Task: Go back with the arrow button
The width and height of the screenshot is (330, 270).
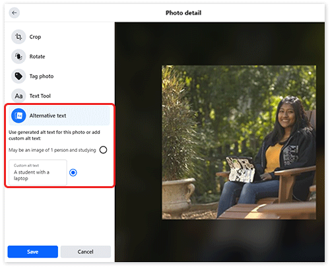Action: click(15, 13)
